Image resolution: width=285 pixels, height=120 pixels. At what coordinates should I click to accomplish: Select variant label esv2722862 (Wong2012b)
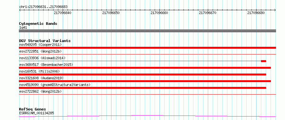40,91
